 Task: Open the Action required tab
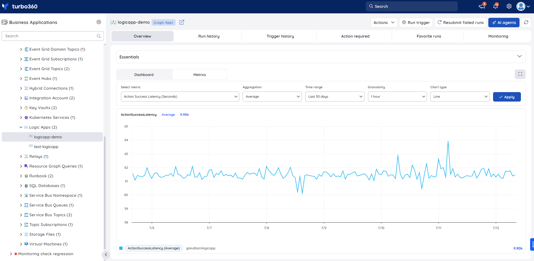[355, 36]
